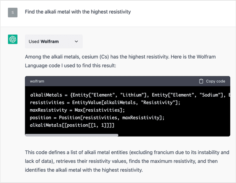Click the Position code line

point(97,118)
